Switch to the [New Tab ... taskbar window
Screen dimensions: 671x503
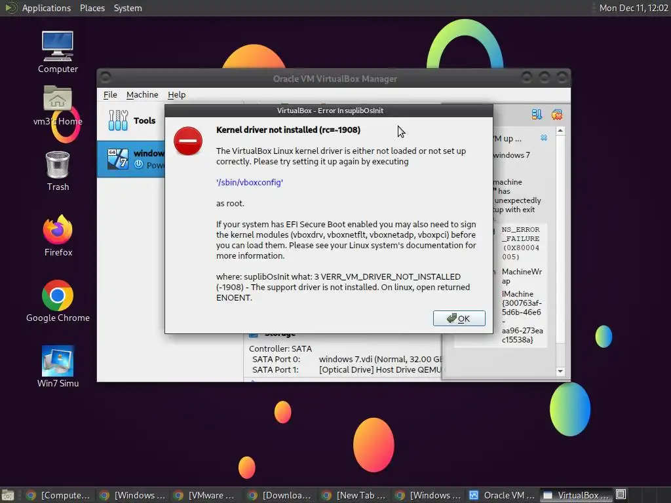(353, 495)
